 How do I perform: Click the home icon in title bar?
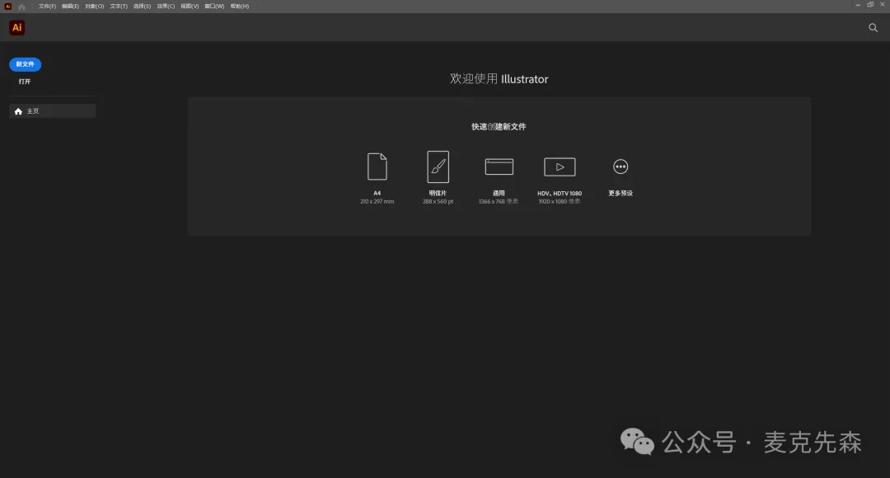tap(21, 7)
